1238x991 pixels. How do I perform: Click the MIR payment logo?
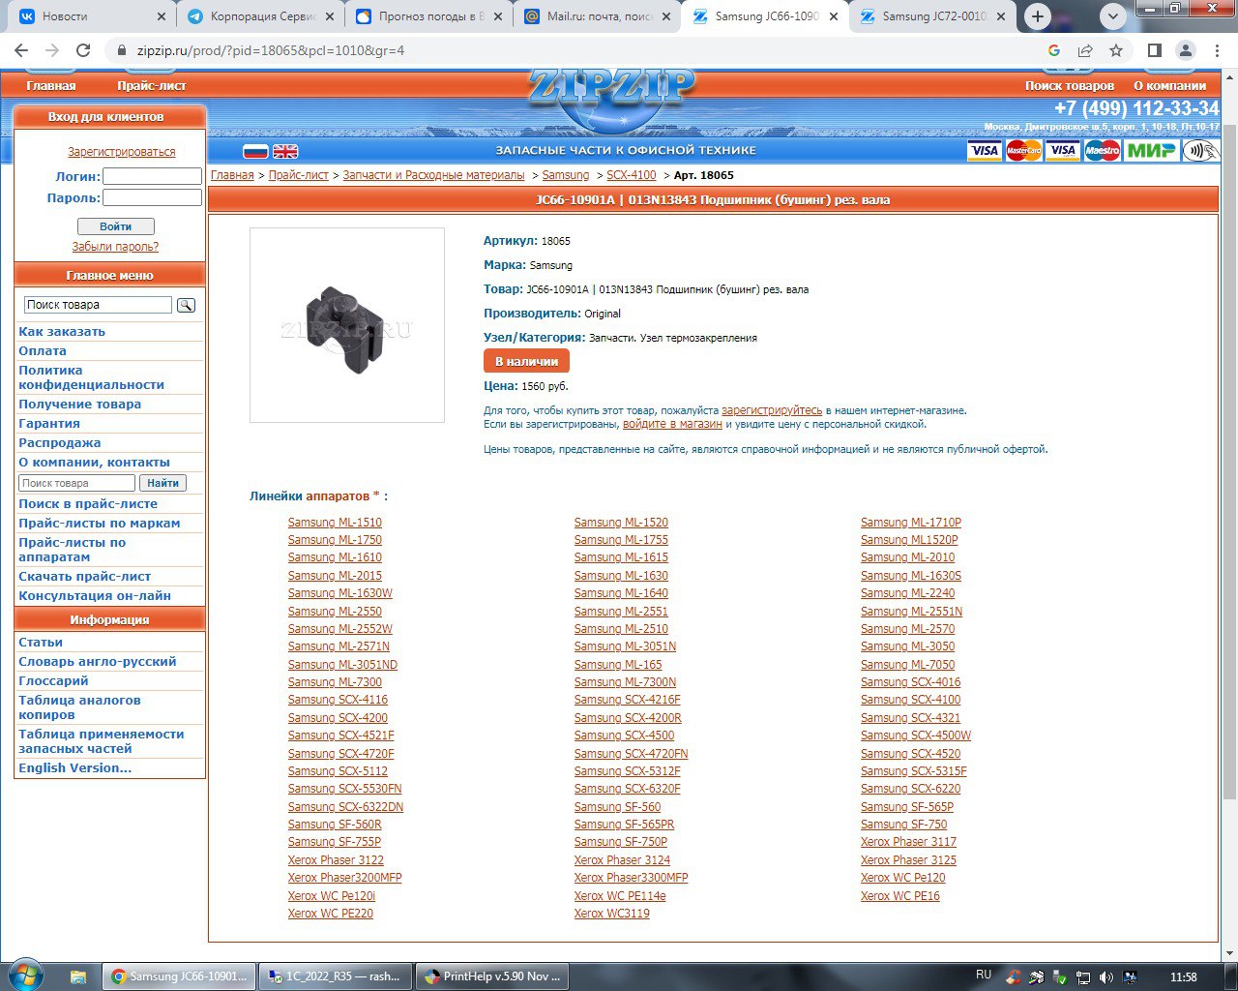(1151, 150)
